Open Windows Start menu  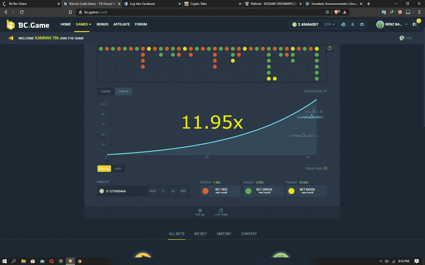[x=4, y=261]
